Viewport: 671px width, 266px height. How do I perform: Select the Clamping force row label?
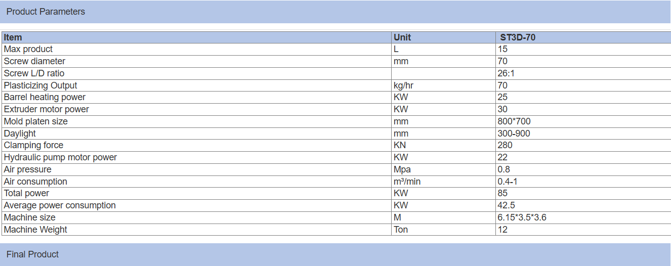(33, 145)
